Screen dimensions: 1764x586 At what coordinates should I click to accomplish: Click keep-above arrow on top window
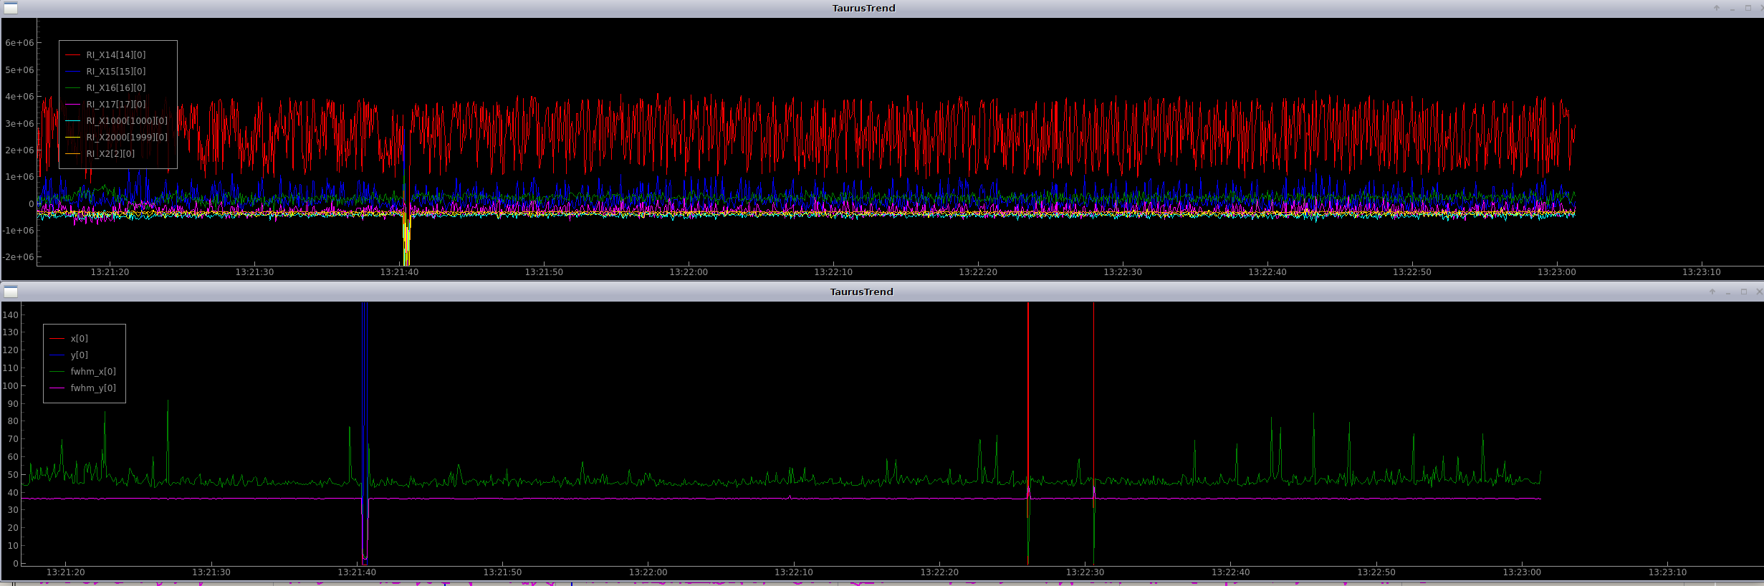(1716, 9)
